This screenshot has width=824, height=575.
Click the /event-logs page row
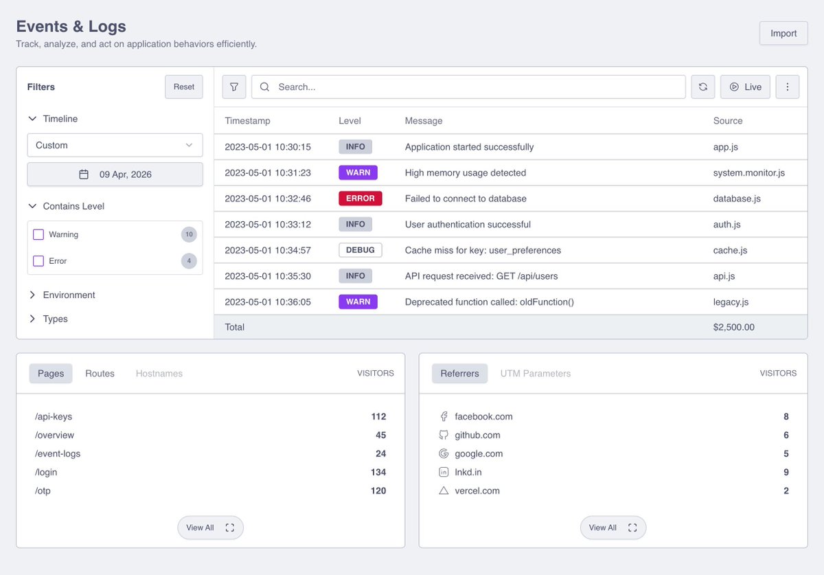point(210,453)
